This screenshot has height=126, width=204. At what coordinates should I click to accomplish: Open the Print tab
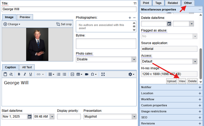click(x=146, y=3)
